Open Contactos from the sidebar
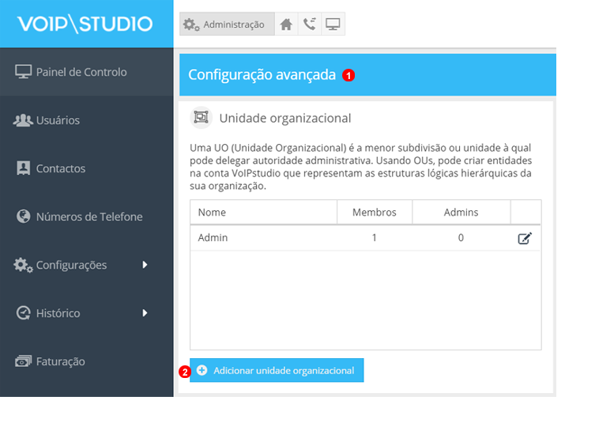The image size is (614, 427). coord(61,168)
